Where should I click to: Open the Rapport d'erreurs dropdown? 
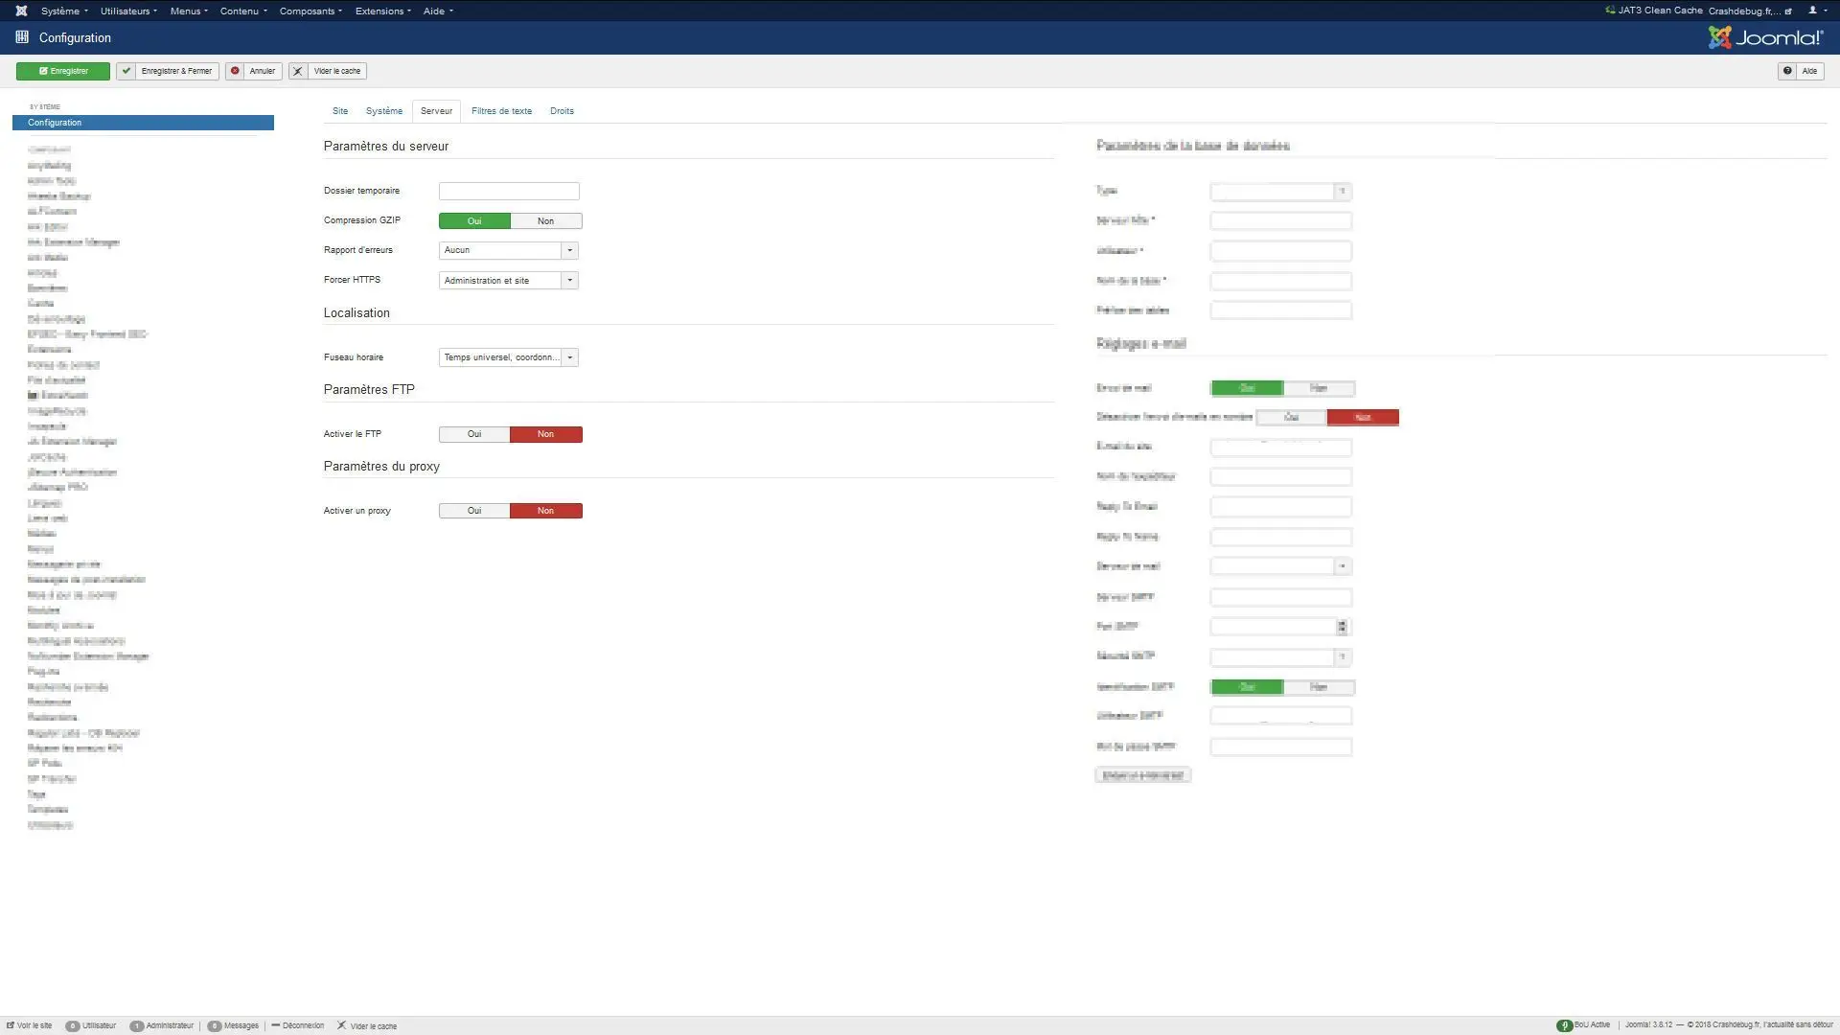(509, 250)
